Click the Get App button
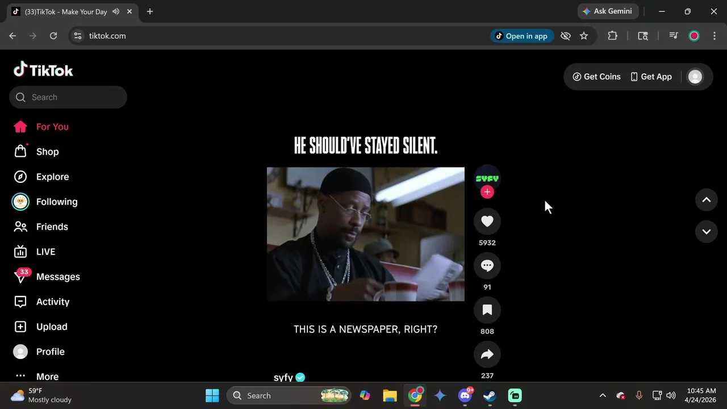The height and width of the screenshot is (409, 727). (x=651, y=77)
